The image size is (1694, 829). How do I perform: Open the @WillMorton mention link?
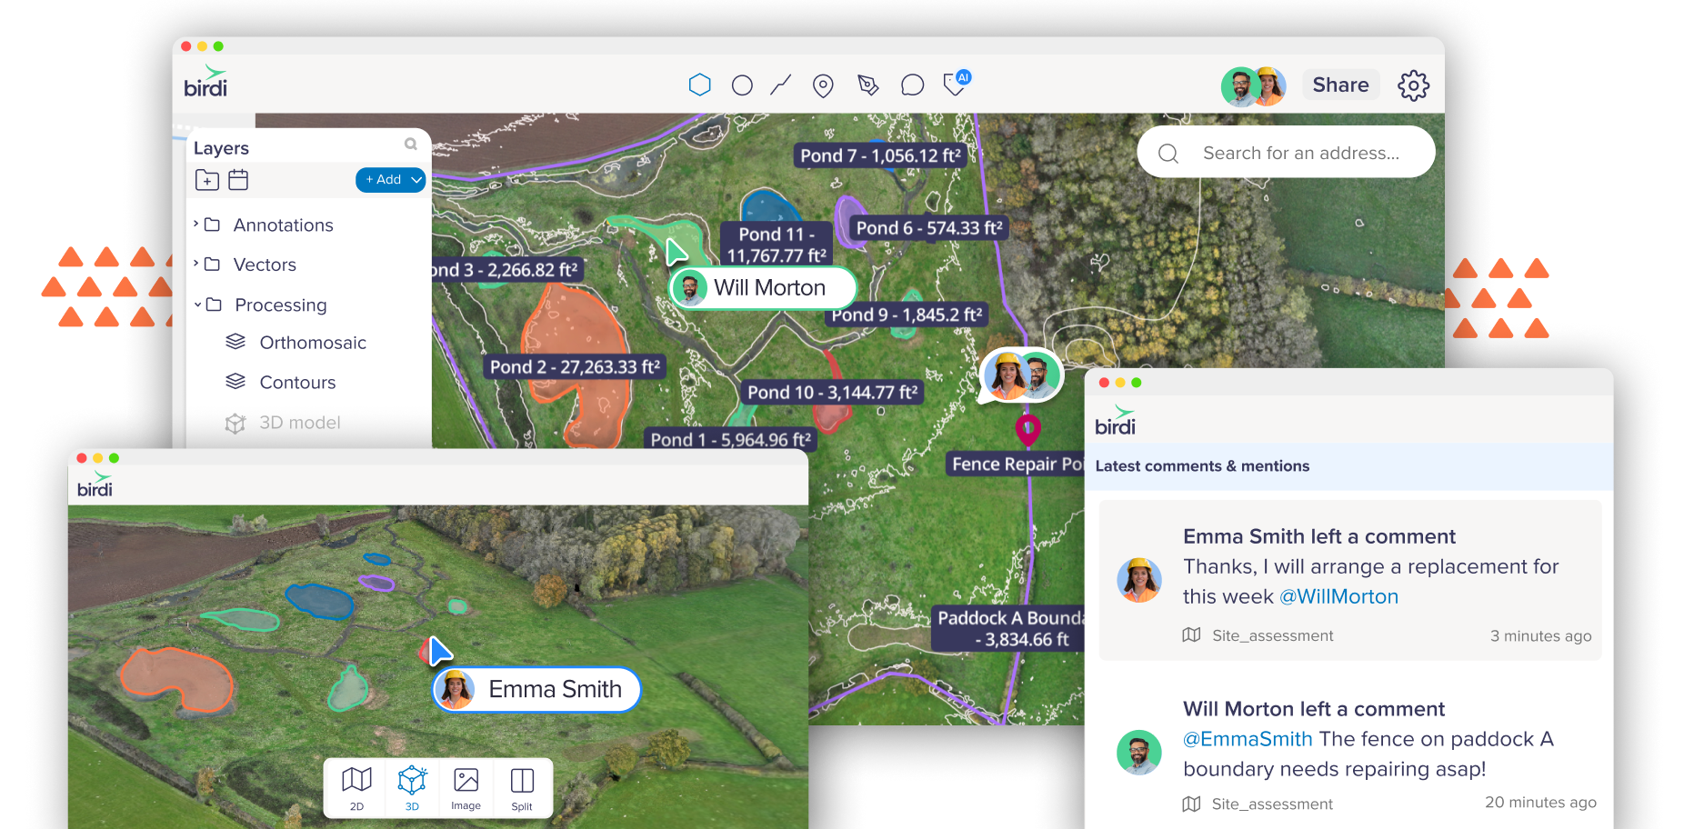click(x=1339, y=596)
